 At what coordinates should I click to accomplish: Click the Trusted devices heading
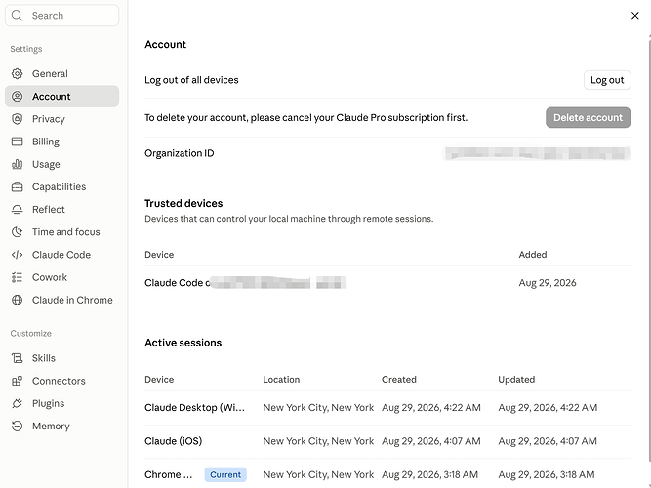[183, 204]
